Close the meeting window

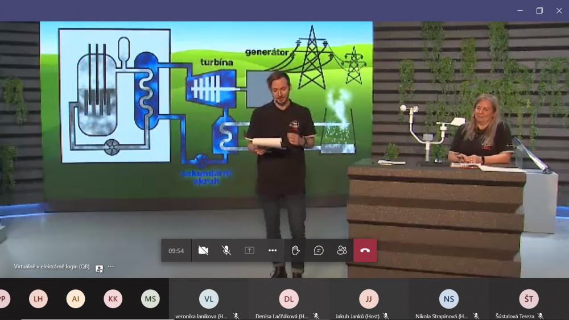click(559, 10)
